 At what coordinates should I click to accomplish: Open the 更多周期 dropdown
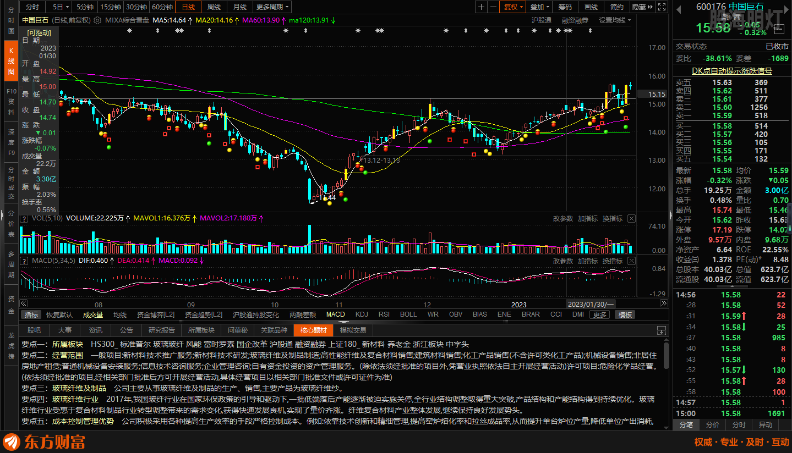pyautogui.click(x=272, y=7)
